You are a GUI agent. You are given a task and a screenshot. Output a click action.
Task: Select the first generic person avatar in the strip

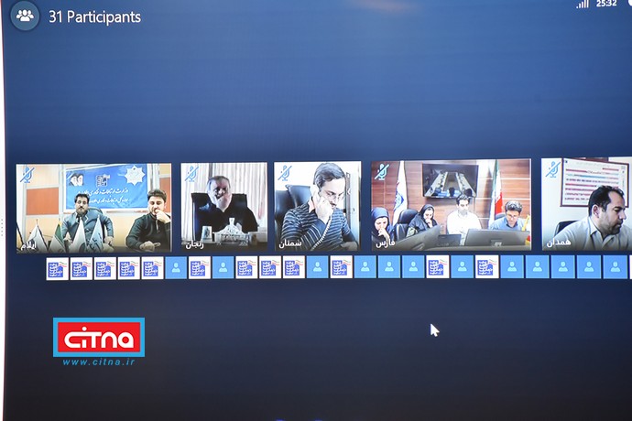pos(176,268)
